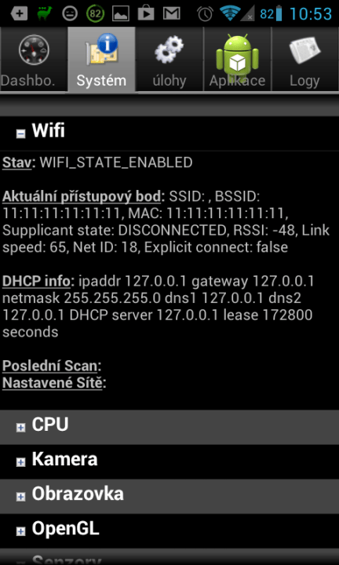Tap the Wi-Fi signal status icon

pyautogui.click(x=231, y=13)
